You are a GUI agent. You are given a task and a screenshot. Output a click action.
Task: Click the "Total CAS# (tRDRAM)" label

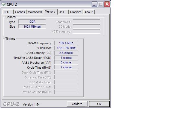point(37,87)
